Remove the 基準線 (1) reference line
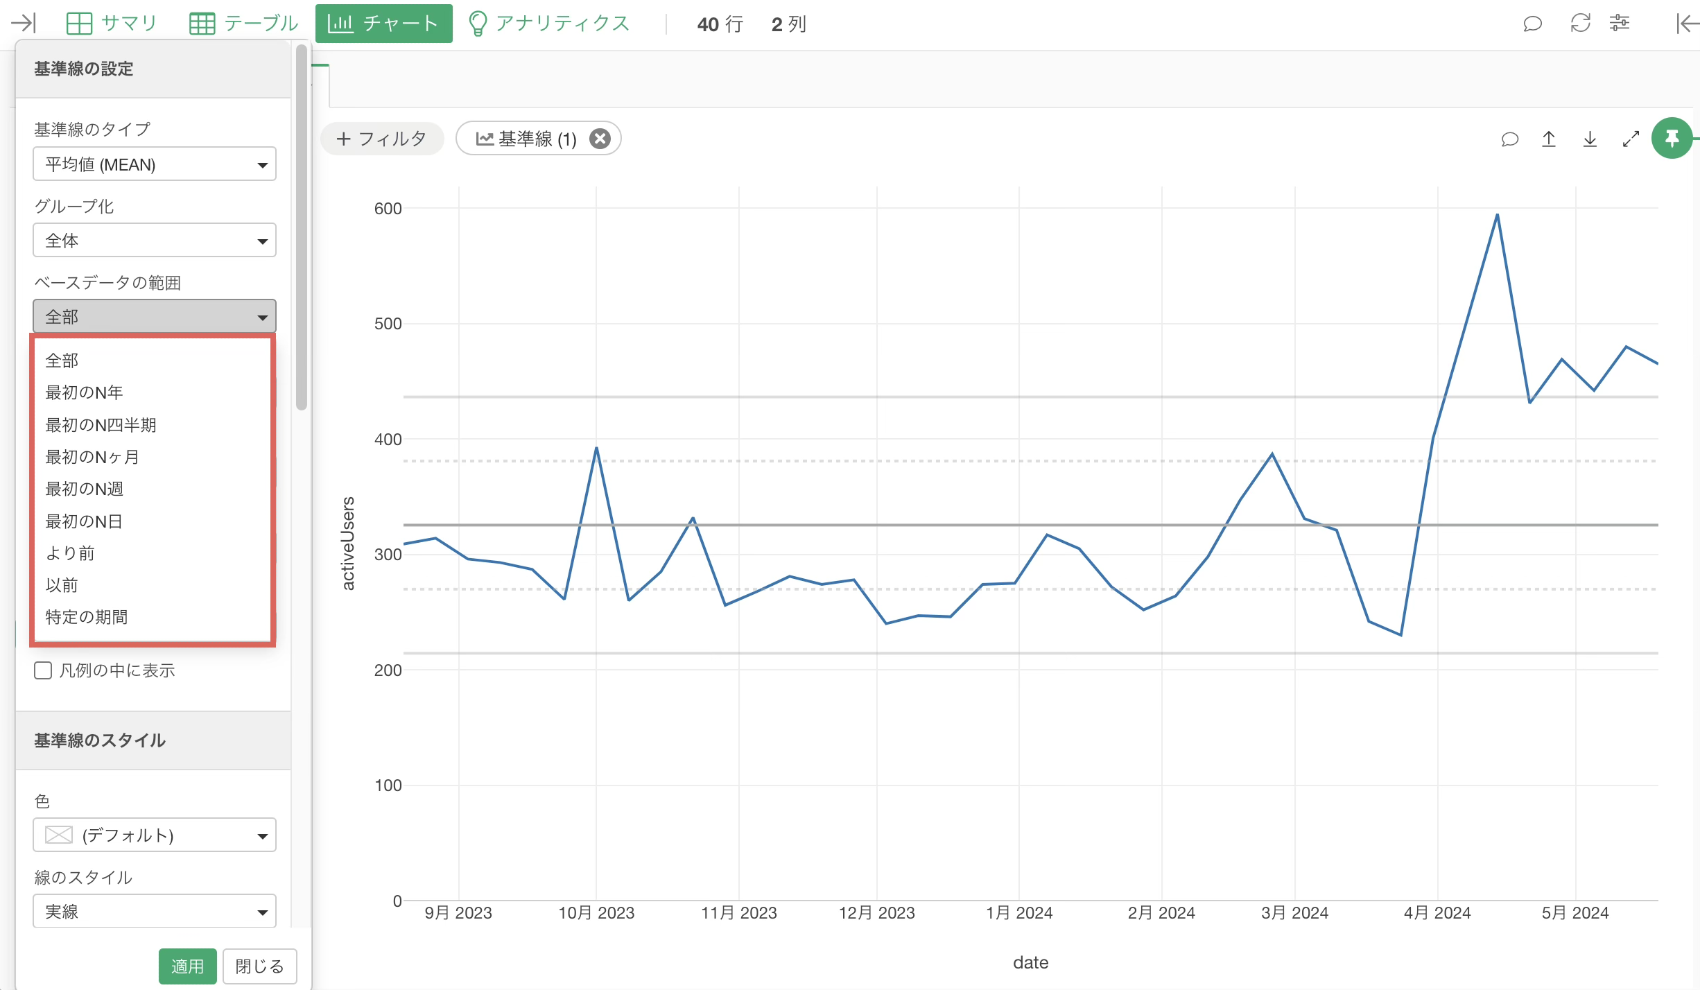 pos(600,139)
